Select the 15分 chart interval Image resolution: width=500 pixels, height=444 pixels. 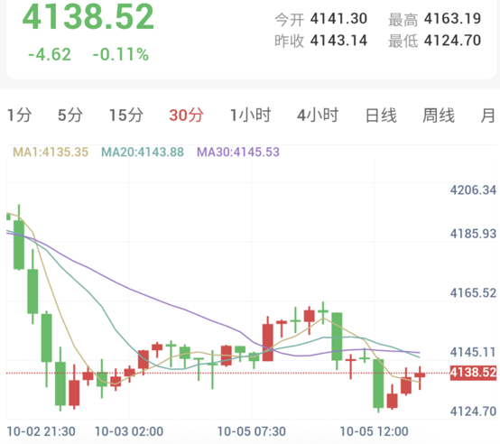[126, 116]
